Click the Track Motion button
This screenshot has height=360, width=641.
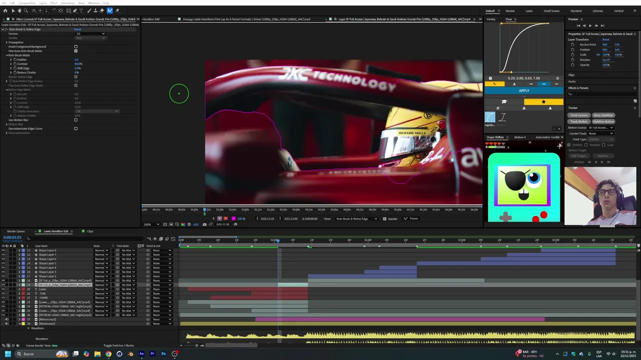pos(579,121)
